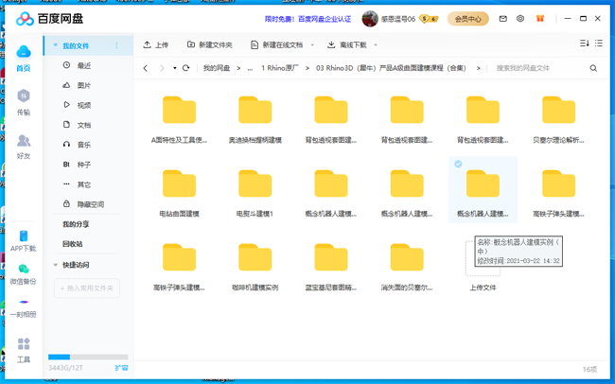Viewport: 615px width, 384px height.
Task: Click the 扩容 expand storage link
Action: 121,368
